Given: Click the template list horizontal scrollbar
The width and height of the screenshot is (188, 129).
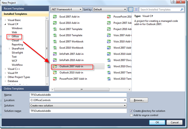Looking at the screenshot, I should coord(82,90).
